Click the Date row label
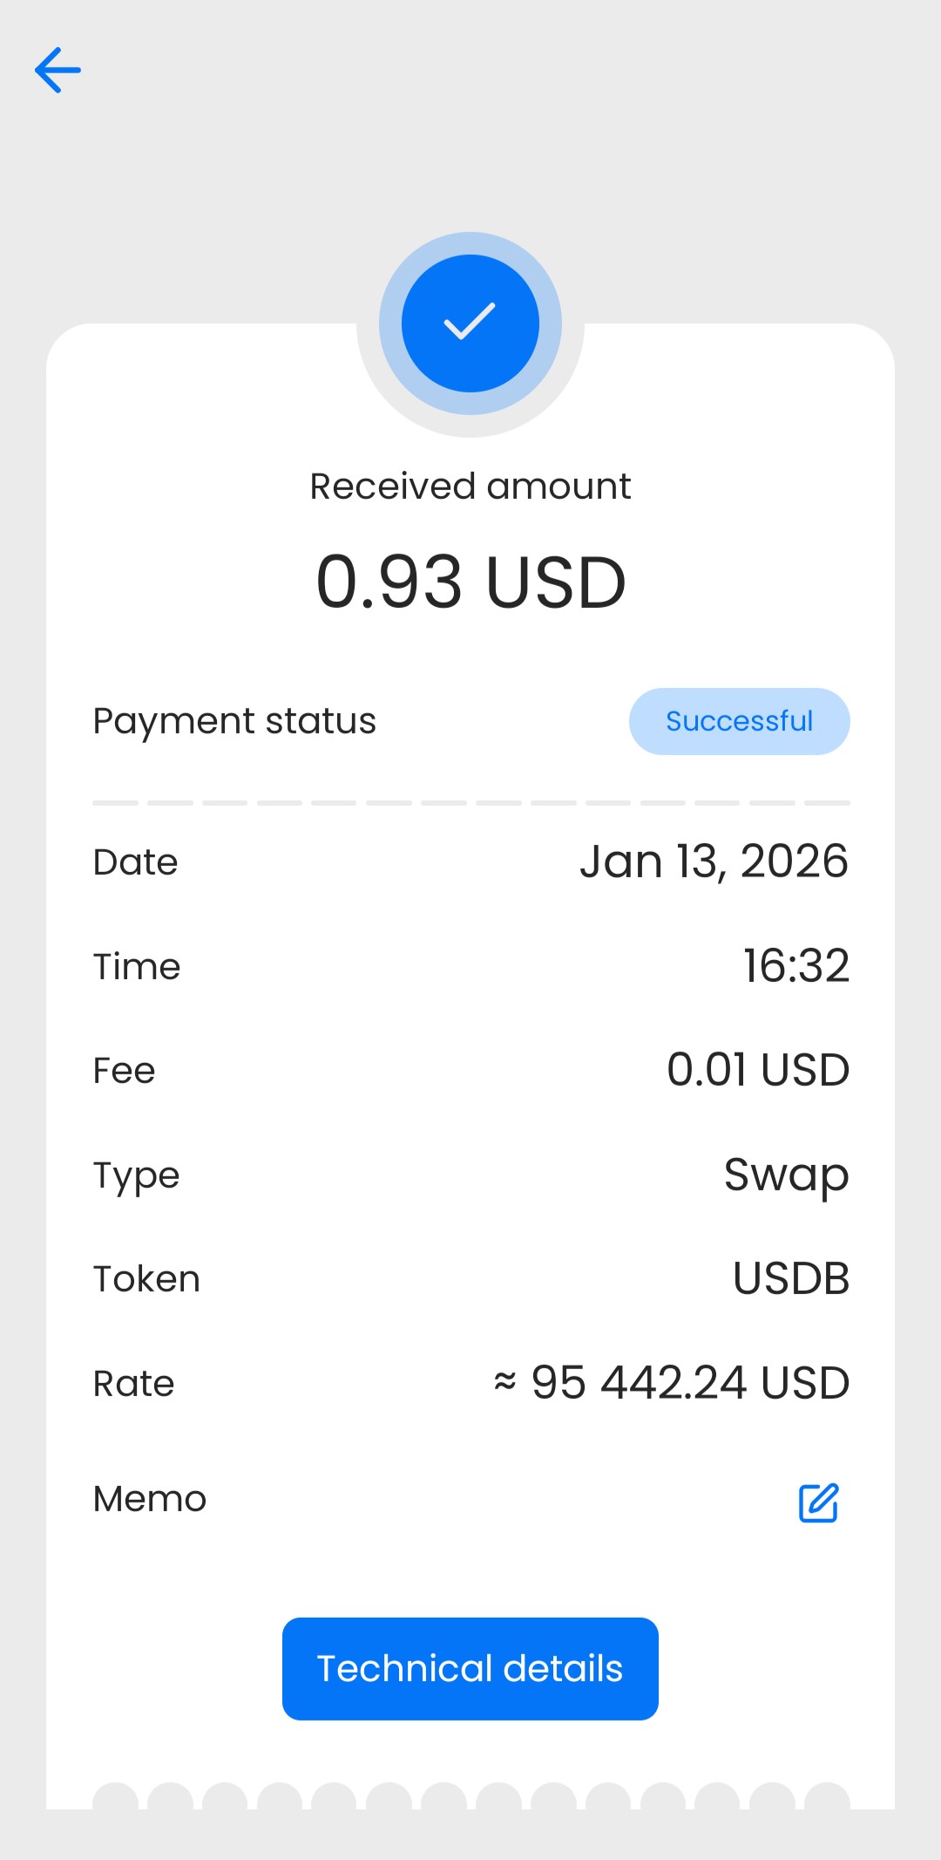This screenshot has height=1860, width=941. 135,862
